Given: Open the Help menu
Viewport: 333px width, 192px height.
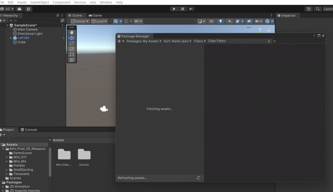Looking at the screenshot, I should pyautogui.click(x=119, y=2).
